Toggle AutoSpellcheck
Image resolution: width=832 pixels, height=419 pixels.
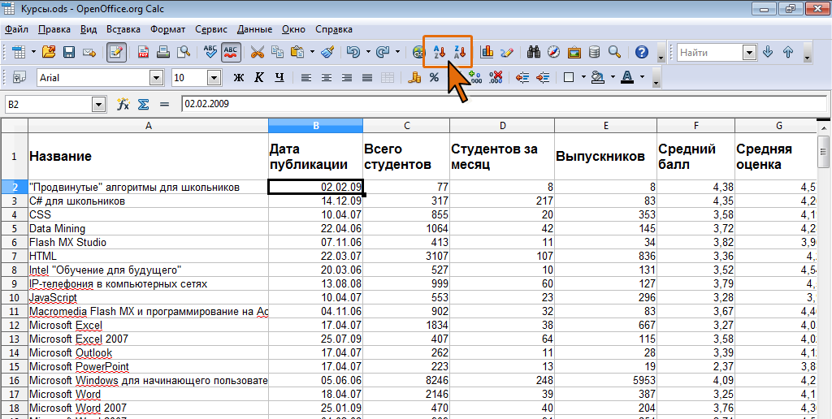click(x=230, y=52)
